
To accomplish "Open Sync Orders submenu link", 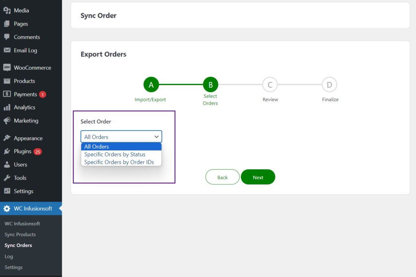I will coord(18,245).
